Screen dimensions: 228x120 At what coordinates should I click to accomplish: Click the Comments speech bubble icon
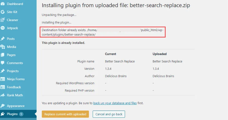click(3, 63)
